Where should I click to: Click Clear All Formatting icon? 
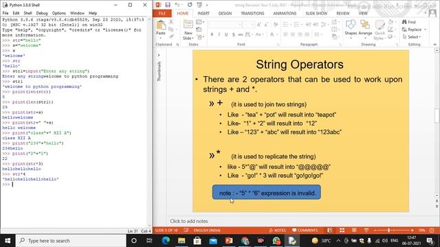pyautogui.click(x=276, y=25)
